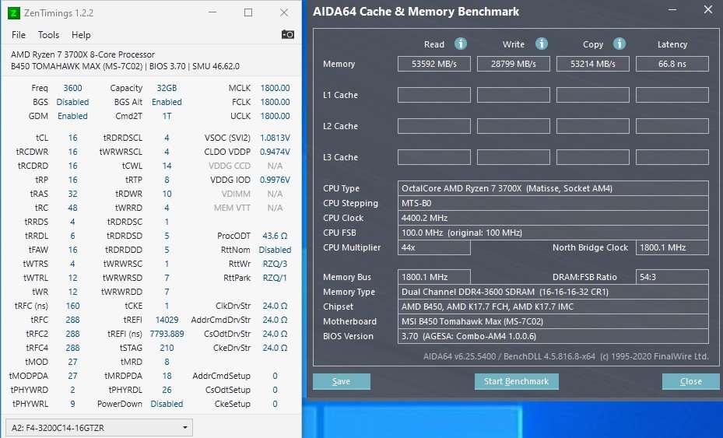Click the FCLK value 1800.00
The height and width of the screenshot is (438, 723).
(x=275, y=102)
